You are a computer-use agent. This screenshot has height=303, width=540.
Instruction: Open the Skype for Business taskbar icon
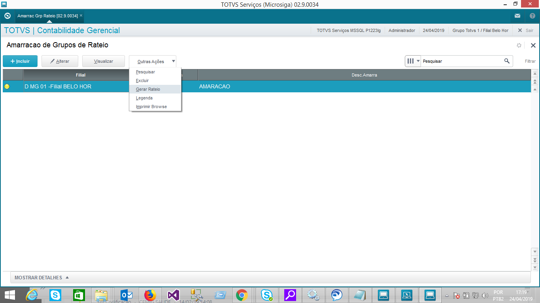point(267,295)
